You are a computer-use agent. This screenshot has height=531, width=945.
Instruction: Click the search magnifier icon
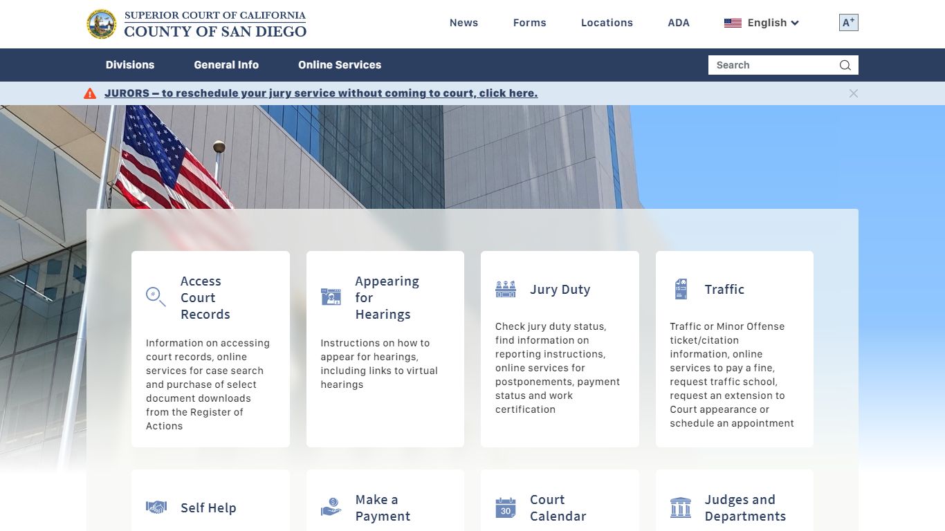845,65
